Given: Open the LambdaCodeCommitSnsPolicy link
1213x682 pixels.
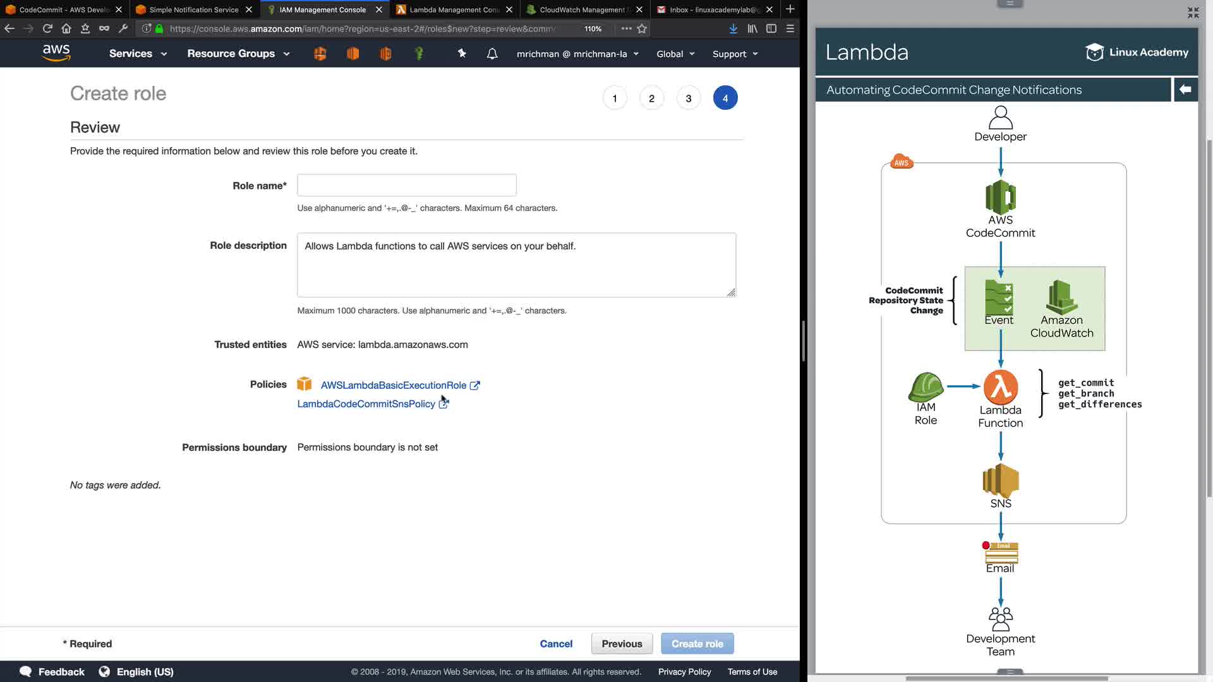Looking at the screenshot, I should [x=366, y=404].
